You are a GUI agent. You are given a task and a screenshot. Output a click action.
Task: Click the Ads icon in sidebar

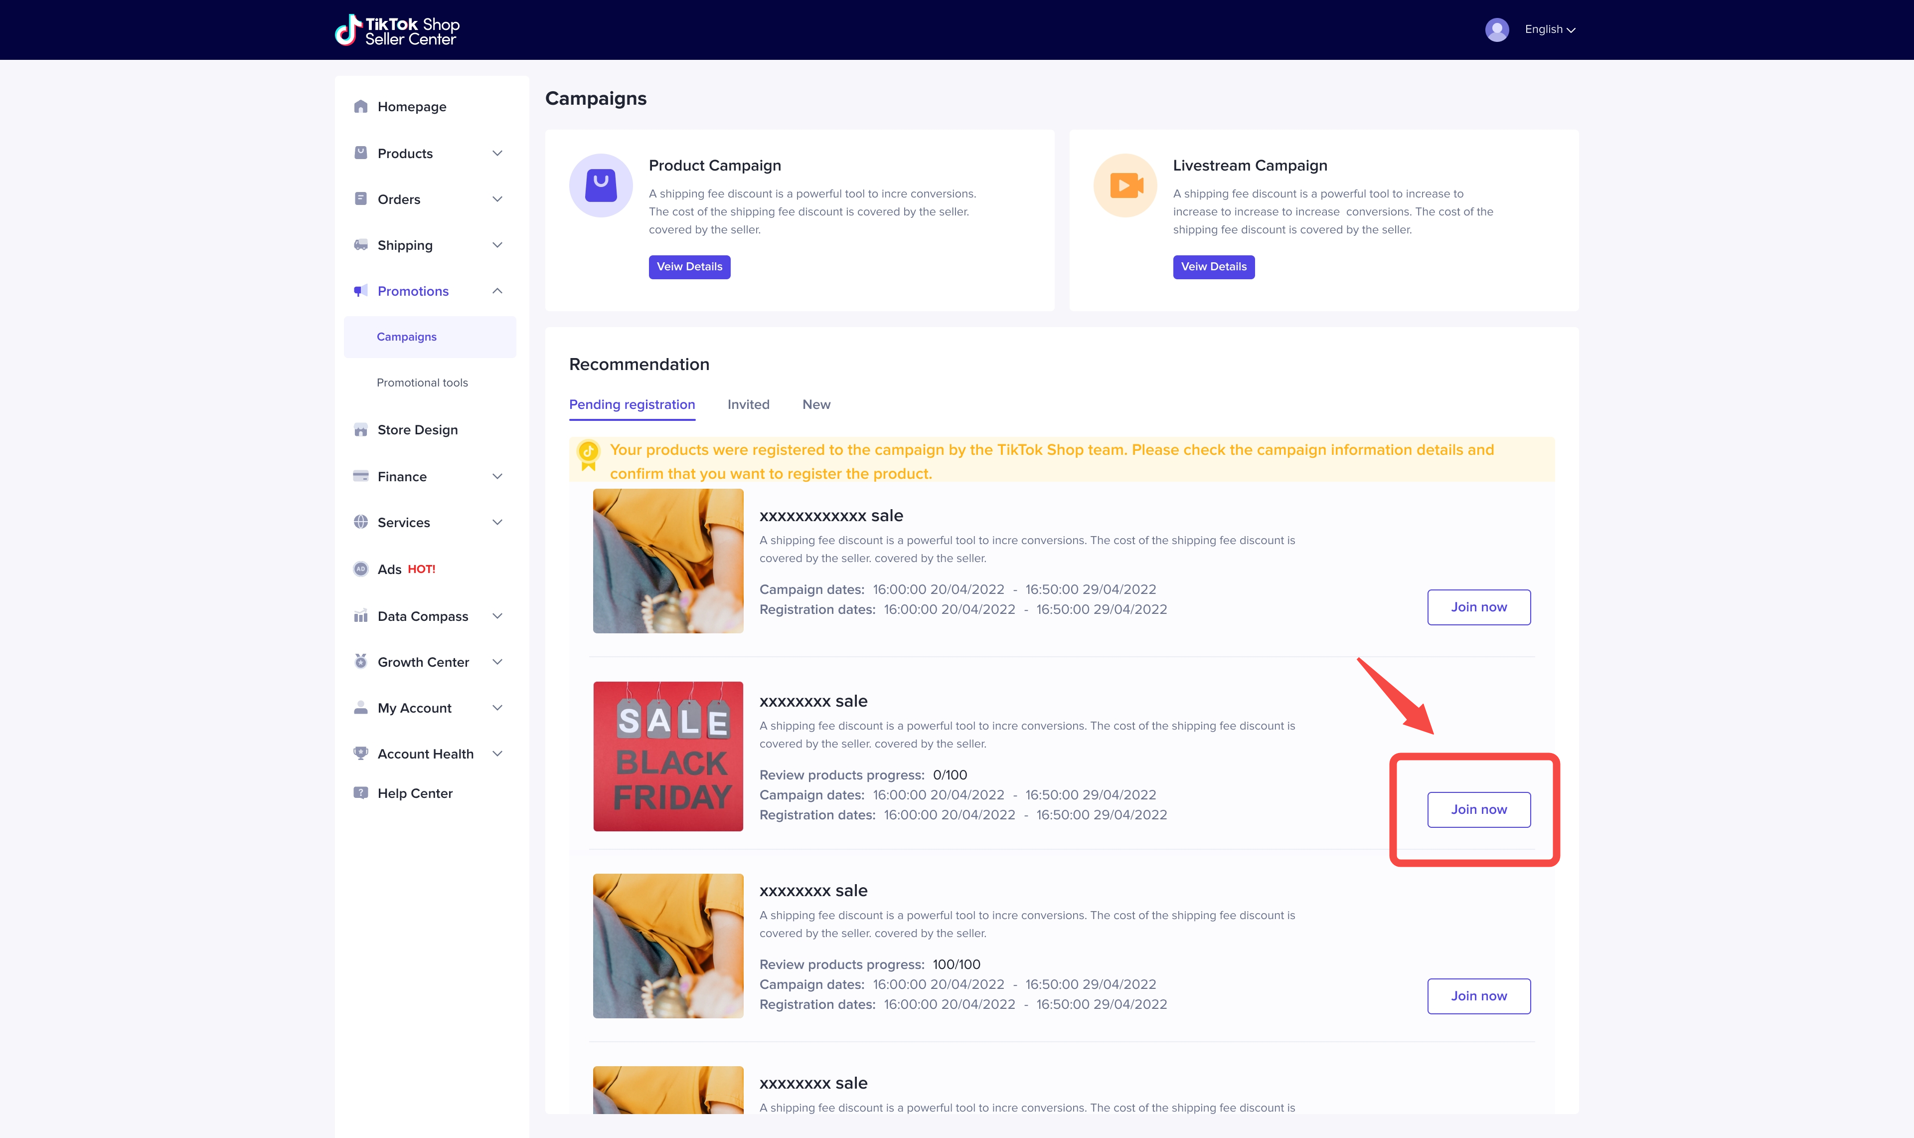tap(361, 569)
